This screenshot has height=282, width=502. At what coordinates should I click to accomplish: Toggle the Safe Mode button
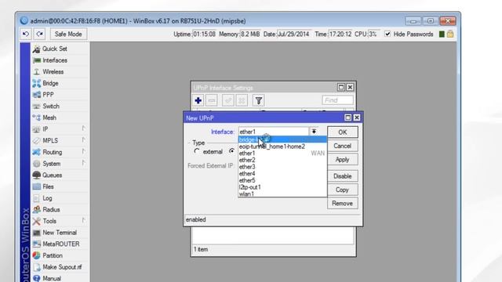[x=68, y=34]
